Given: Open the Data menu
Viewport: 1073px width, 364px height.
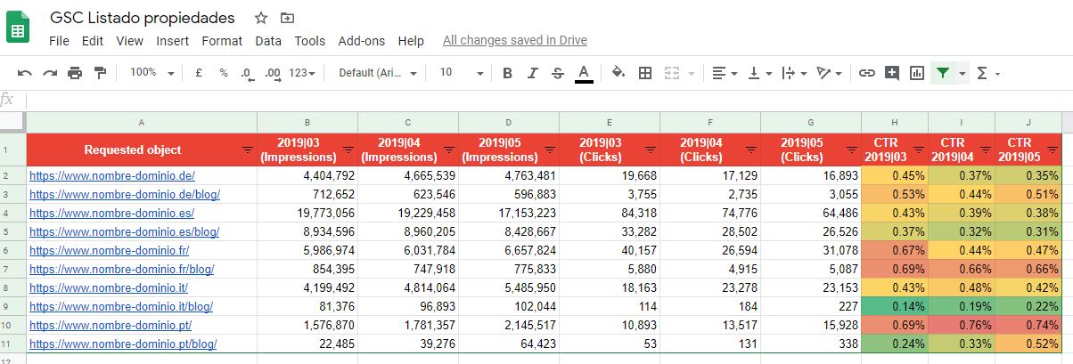Looking at the screenshot, I should pyautogui.click(x=268, y=41).
